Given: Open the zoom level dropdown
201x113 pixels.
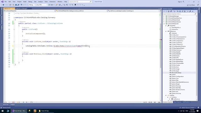Looking at the screenshot, I should (6, 102).
